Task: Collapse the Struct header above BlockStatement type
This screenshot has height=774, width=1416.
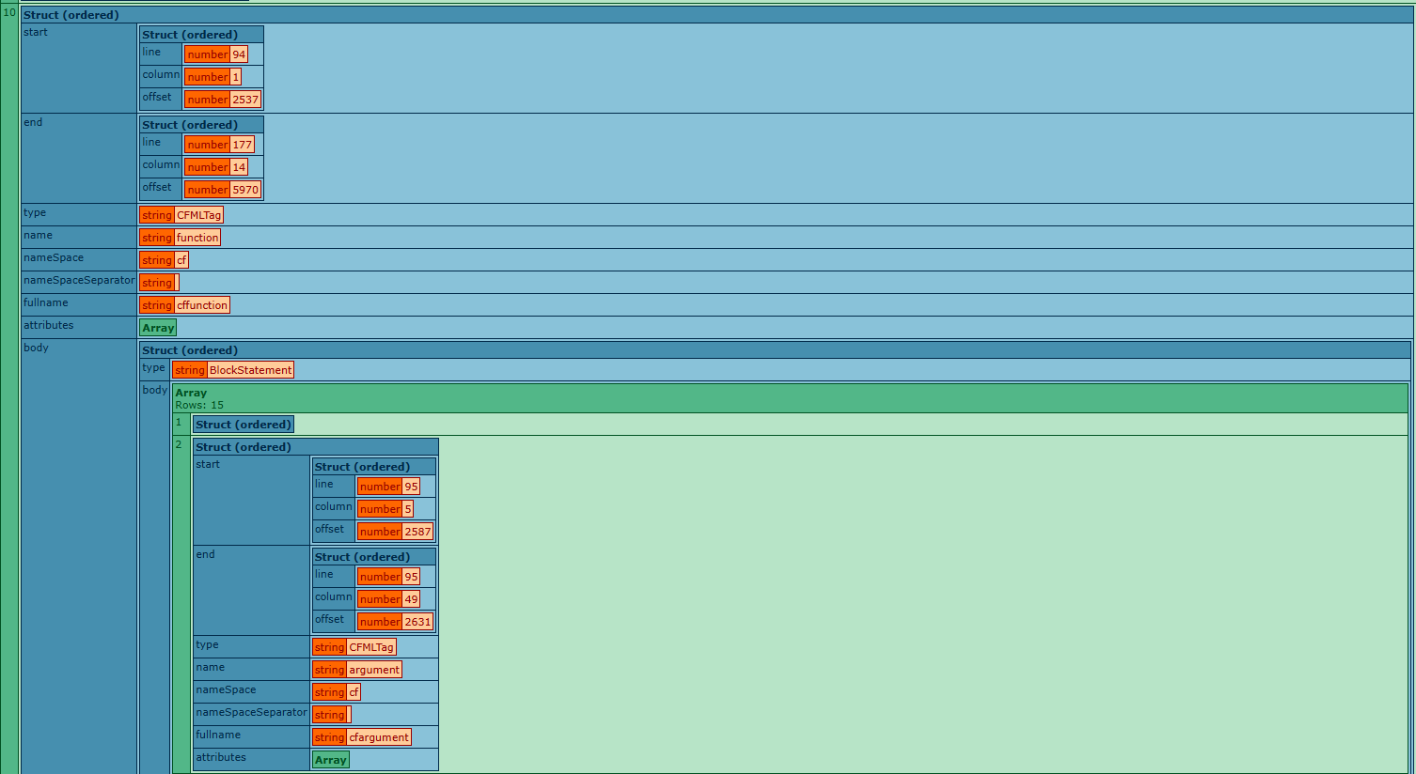Action: point(190,350)
